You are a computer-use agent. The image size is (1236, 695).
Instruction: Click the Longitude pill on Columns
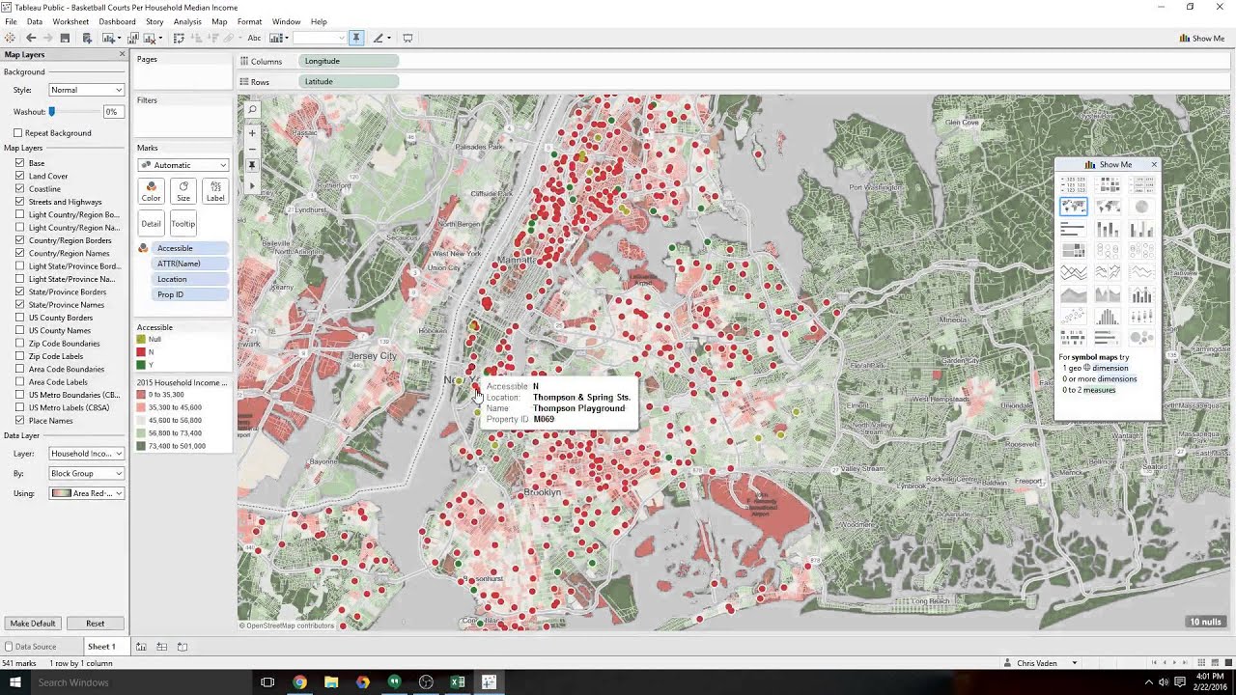pos(348,61)
